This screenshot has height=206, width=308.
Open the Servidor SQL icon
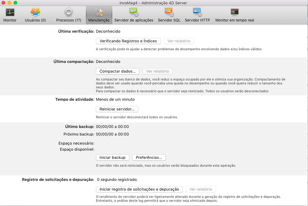(169, 12)
